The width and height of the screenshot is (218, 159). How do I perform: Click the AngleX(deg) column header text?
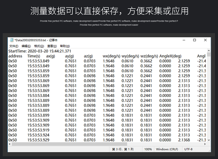click(170, 56)
